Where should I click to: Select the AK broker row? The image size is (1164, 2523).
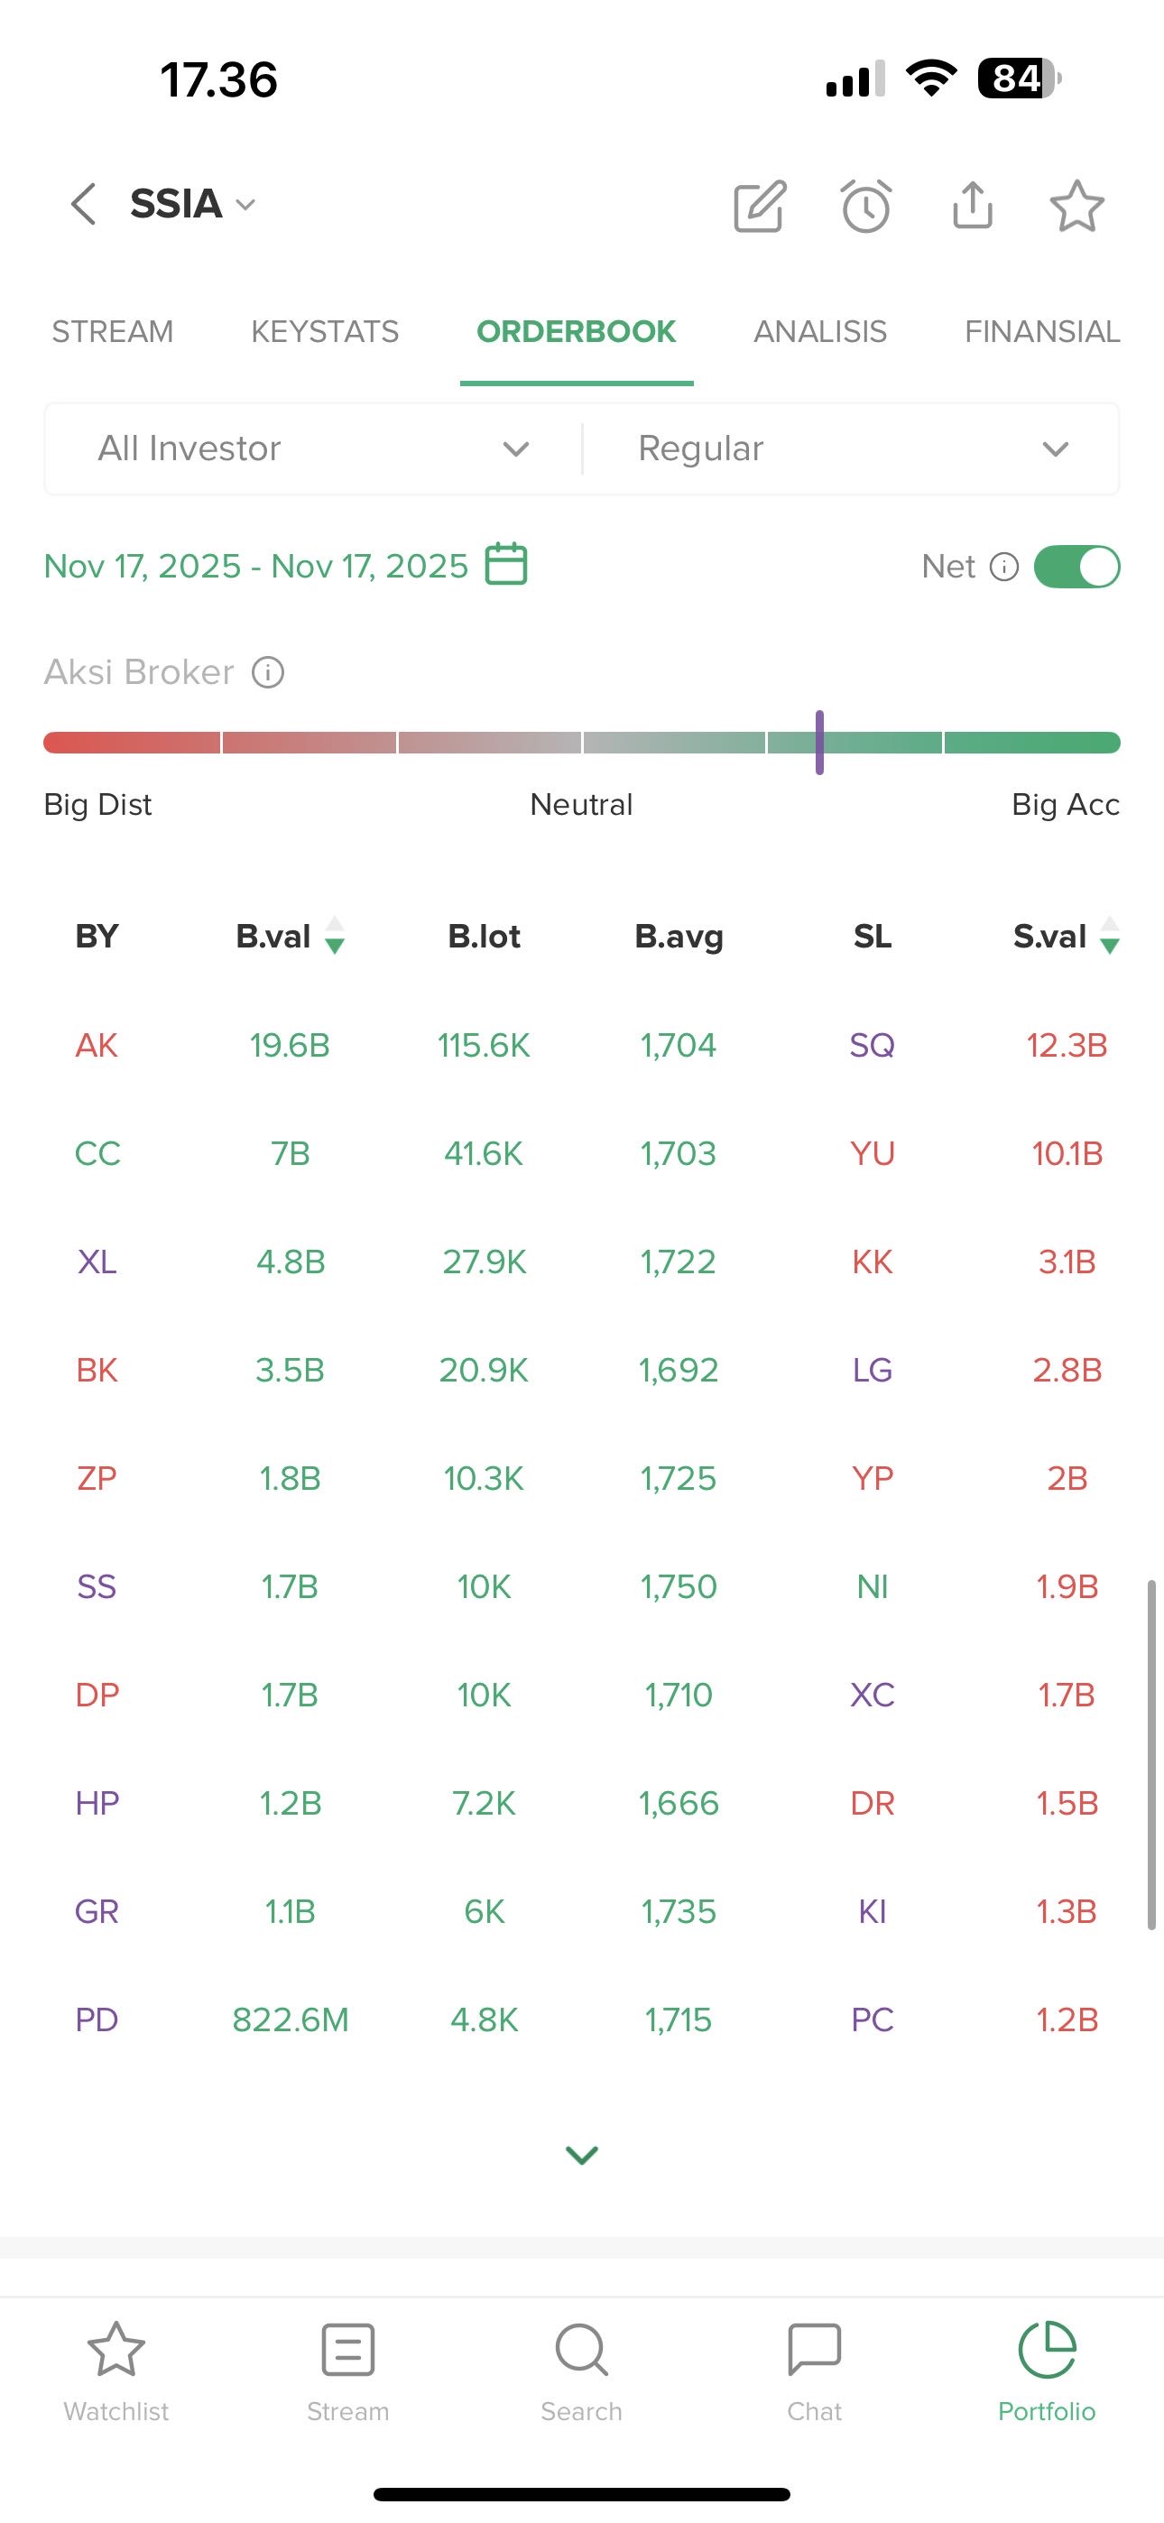coord(97,1046)
